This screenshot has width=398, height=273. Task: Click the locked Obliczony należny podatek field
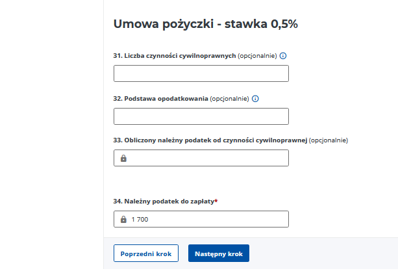point(201,158)
